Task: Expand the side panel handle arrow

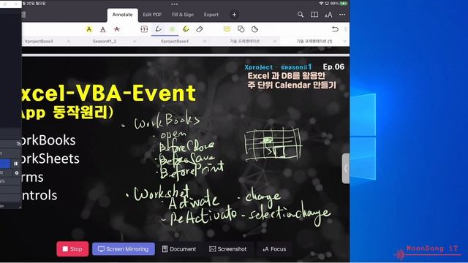Action: (346, 169)
